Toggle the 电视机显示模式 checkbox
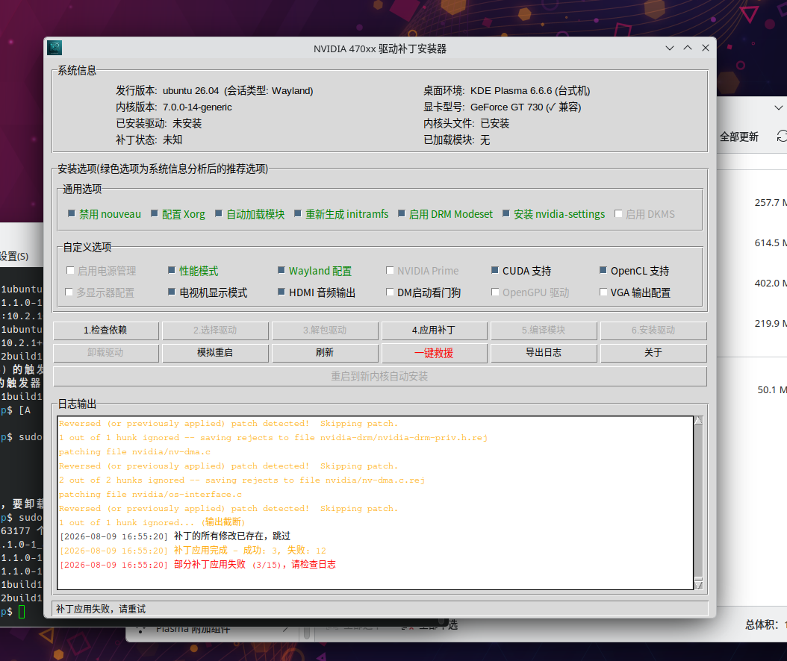Screen dimensions: 787x661 point(172,292)
